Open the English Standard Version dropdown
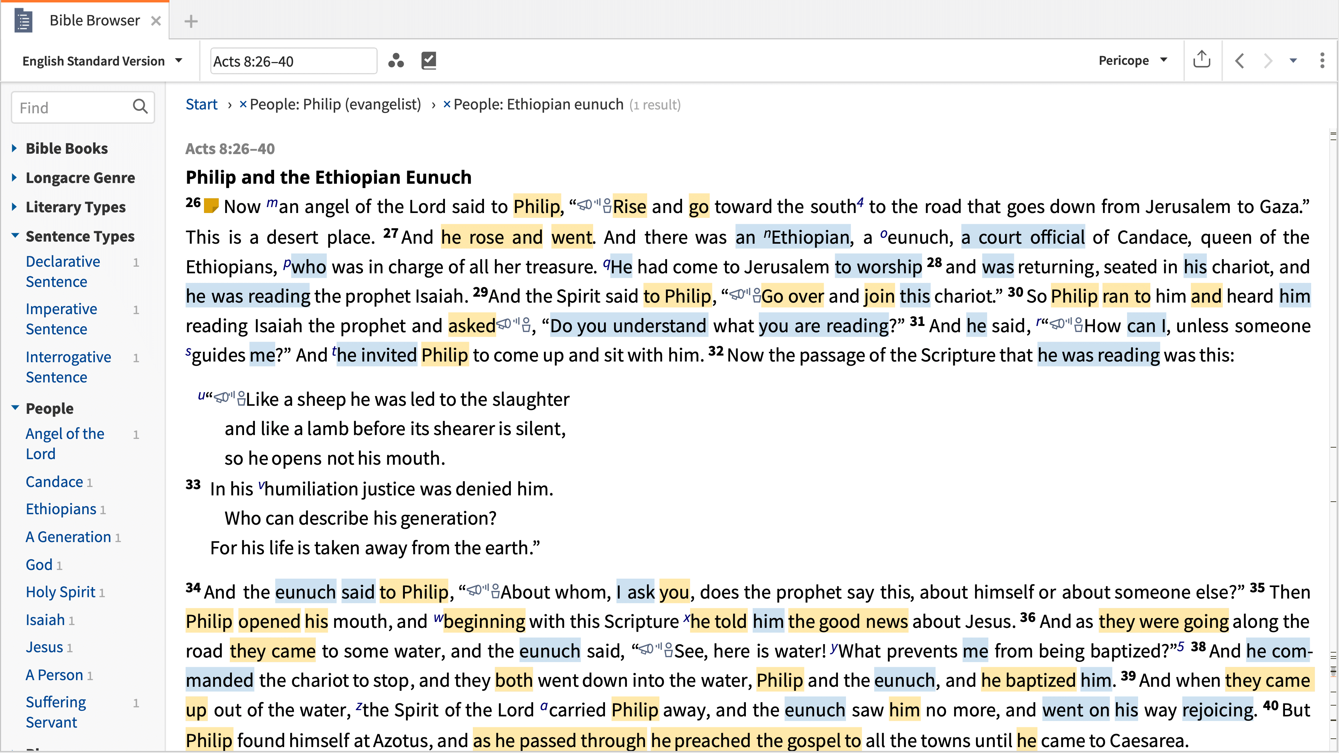 click(103, 61)
